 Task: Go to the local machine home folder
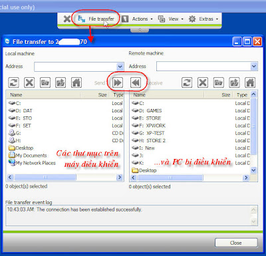pyautogui.click(x=76, y=82)
